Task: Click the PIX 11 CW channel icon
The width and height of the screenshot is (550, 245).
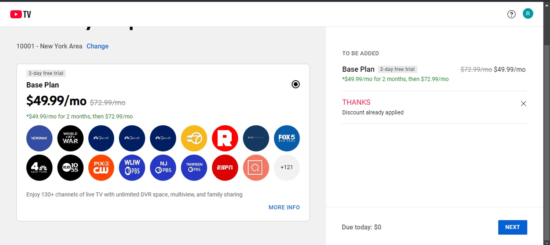Action: [x=101, y=168]
